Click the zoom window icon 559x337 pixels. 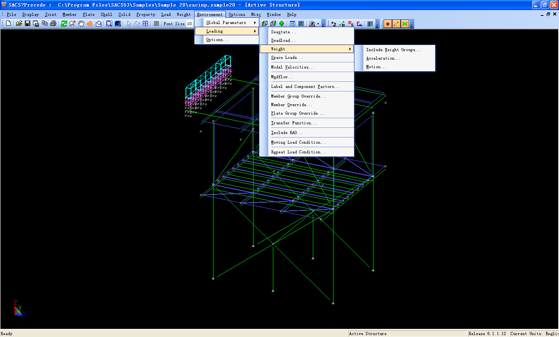point(99,24)
